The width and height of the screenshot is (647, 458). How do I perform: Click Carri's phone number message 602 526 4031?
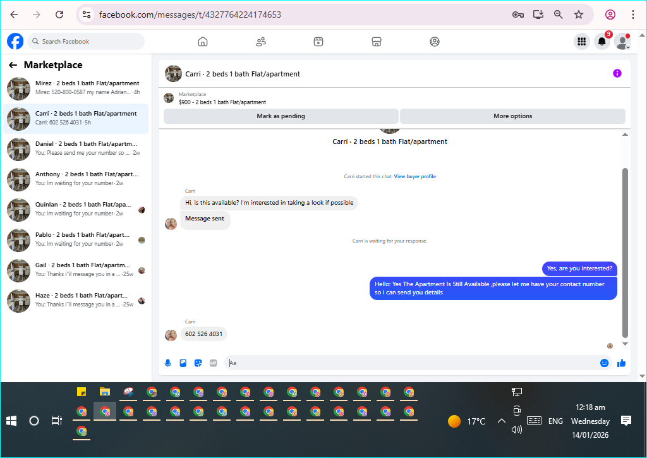pos(204,334)
